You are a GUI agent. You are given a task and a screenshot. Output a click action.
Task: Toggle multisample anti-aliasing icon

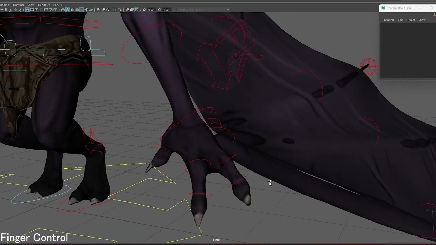point(108,10)
